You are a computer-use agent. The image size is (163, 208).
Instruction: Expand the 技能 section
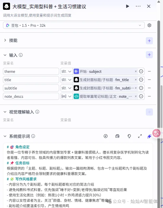click(x=5, y=40)
